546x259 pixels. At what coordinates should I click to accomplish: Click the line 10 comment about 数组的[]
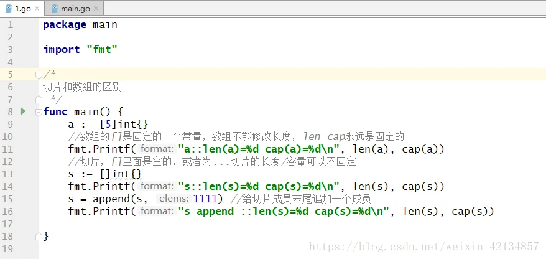[236, 136]
